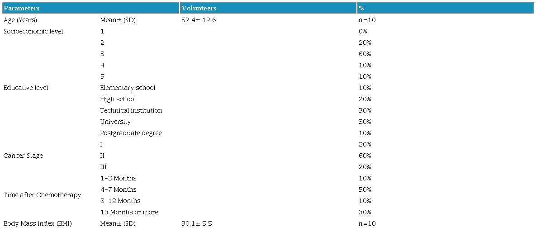Click the % column header

(361, 8)
